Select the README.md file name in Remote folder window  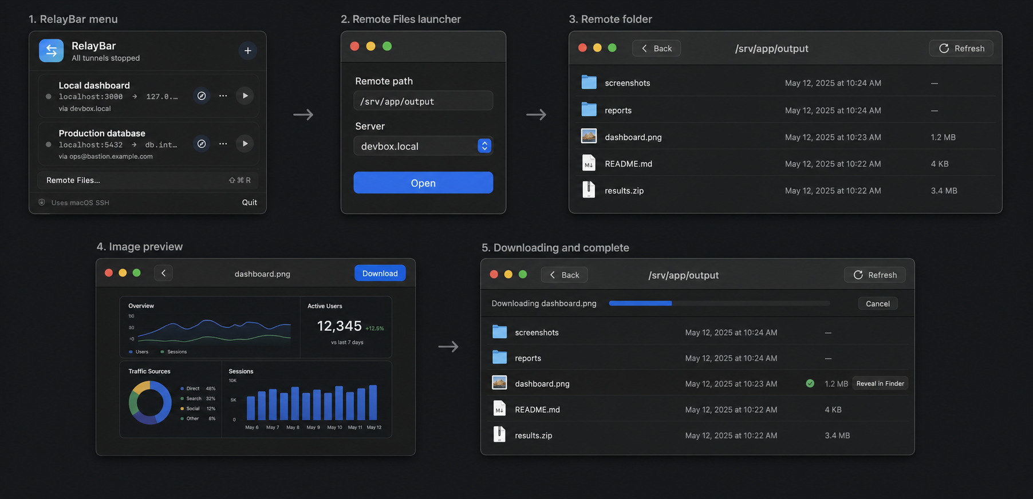[628, 164]
